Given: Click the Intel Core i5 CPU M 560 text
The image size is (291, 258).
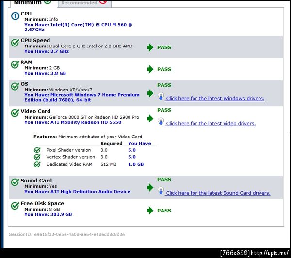Looking at the screenshot, I should (x=78, y=27).
